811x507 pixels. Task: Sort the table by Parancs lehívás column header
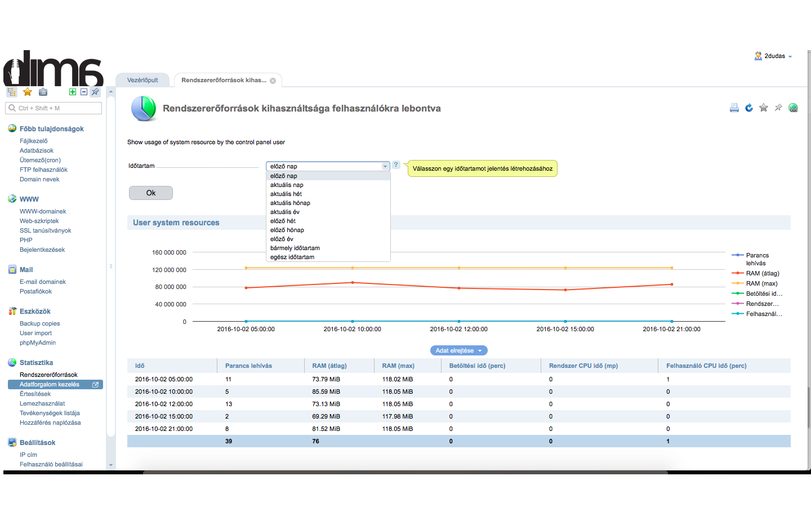click(248, 366)
